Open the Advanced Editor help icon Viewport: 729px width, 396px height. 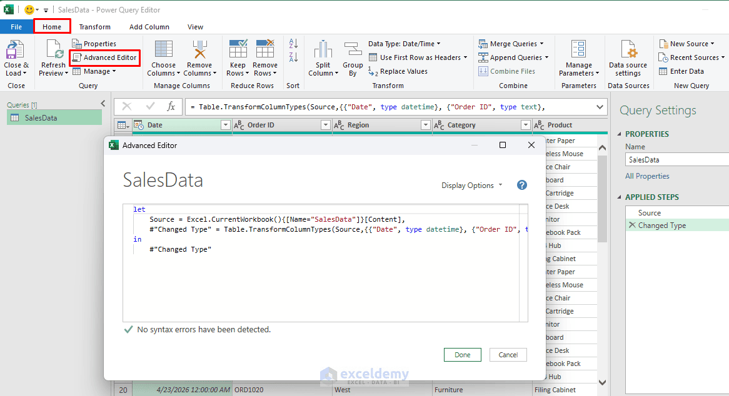tap(522, 186)
